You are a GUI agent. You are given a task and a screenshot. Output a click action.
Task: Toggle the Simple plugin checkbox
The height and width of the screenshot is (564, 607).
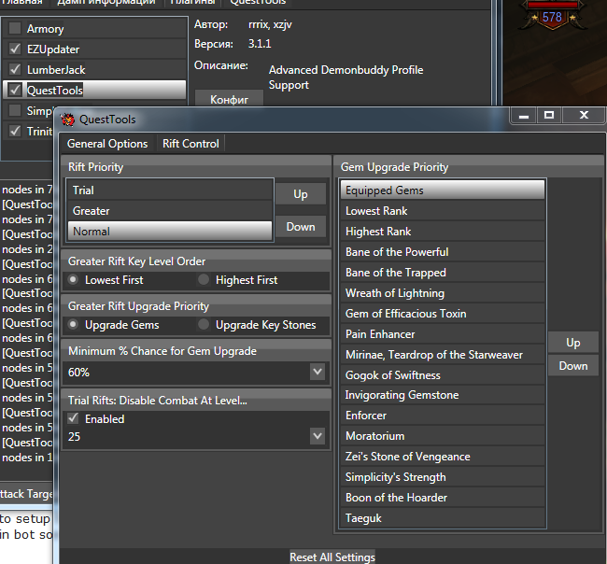[x=15, y=110]
